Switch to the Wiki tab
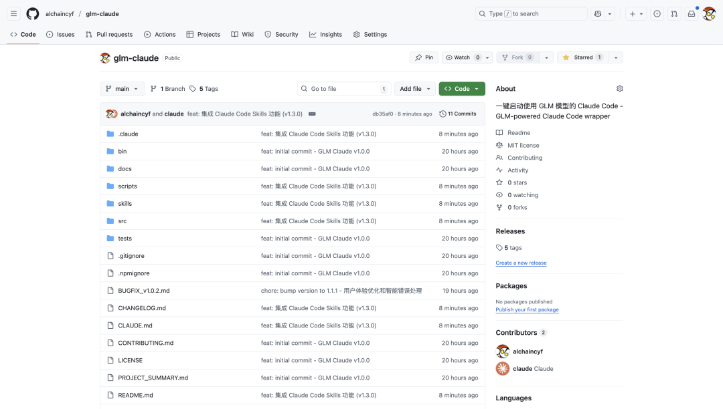Viewport: 723px width, 409px height. [242, 35]
